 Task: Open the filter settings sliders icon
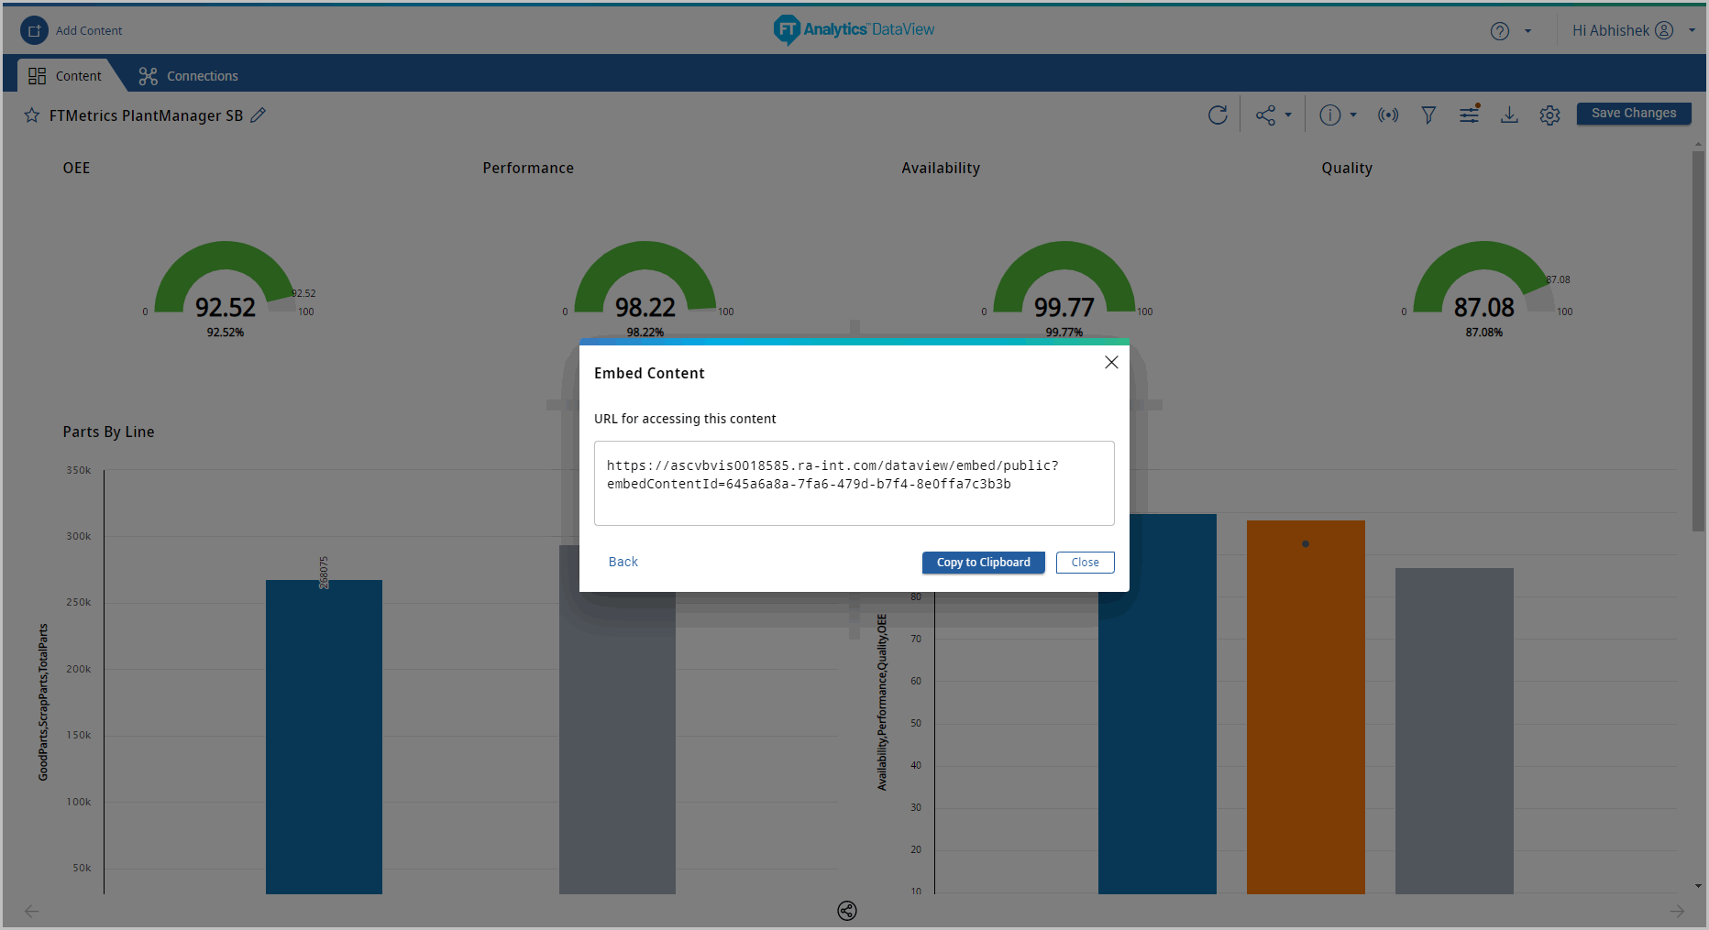1470,114
